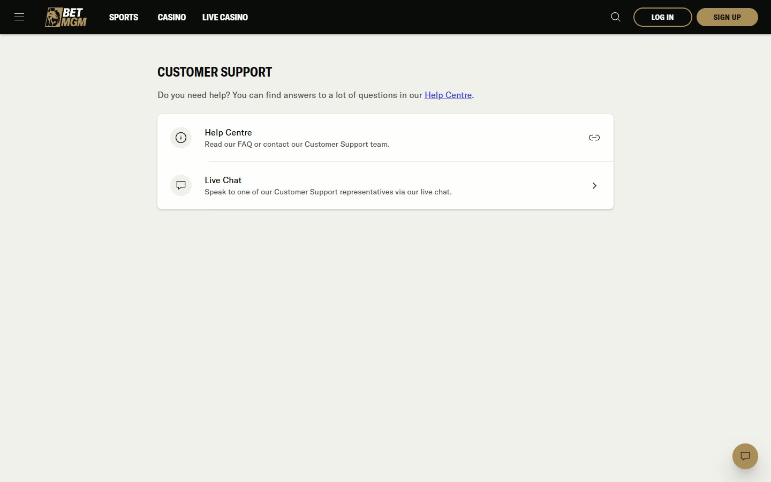This screenshot has width=771, height=482.
Task: Click the BetMGM lion logo
Action: click(66, 17)
